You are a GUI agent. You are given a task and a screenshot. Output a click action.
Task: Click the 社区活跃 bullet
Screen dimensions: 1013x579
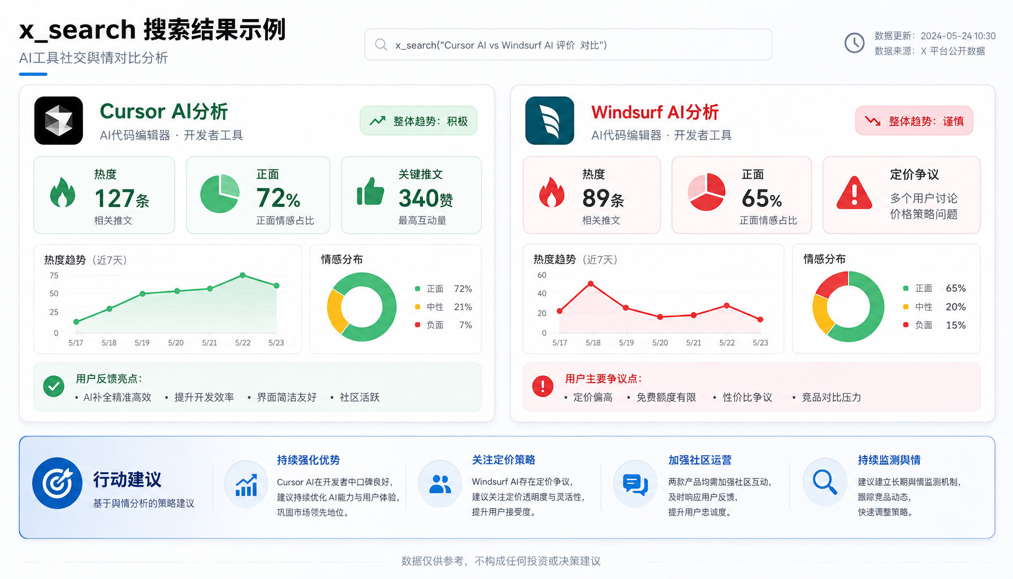(x=360, y=397)
